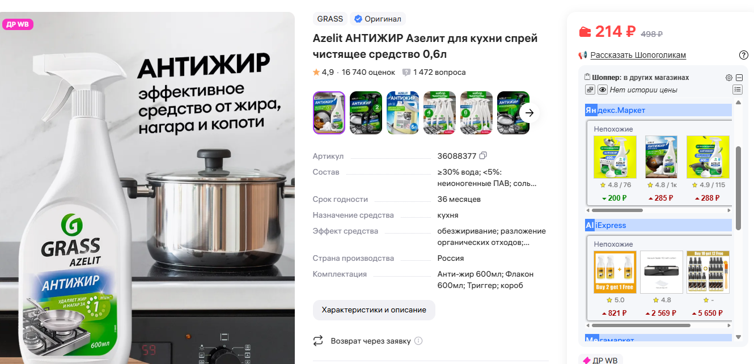Open the compare windows icon in Шоппер
Viewport: 754px width, 364px height.
coord(590,90)
